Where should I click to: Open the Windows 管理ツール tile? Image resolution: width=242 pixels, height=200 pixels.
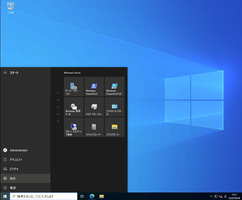pos(74,107)
